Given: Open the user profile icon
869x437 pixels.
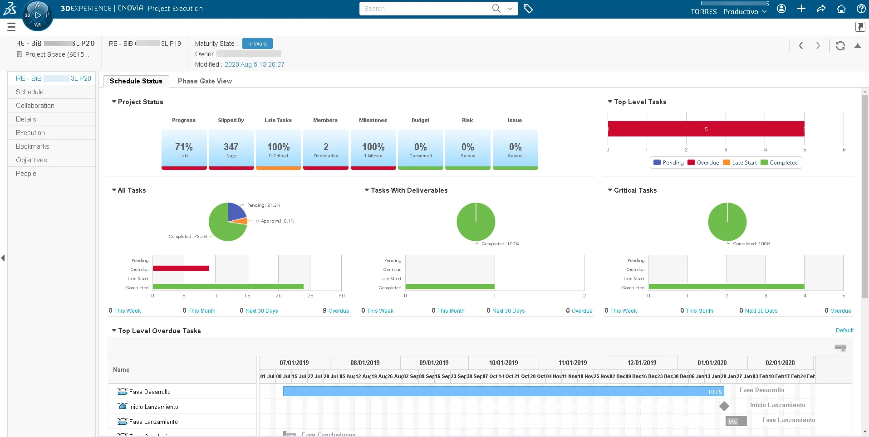Looking at the screenshot, I should coord(781,9).
